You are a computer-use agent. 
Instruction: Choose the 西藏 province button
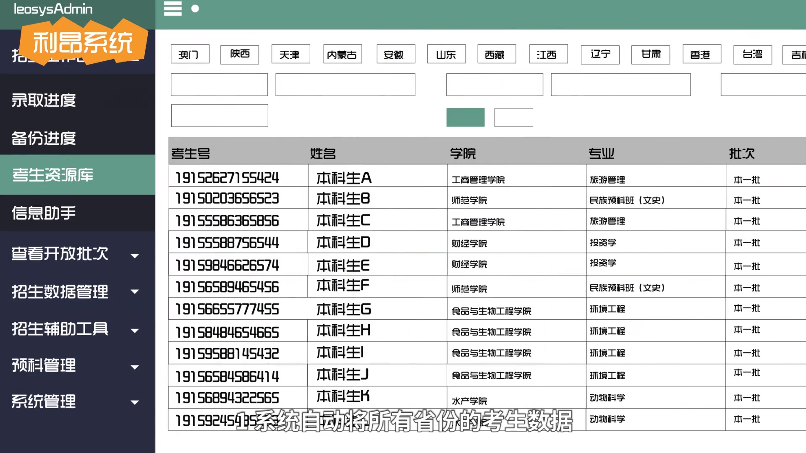496,55
